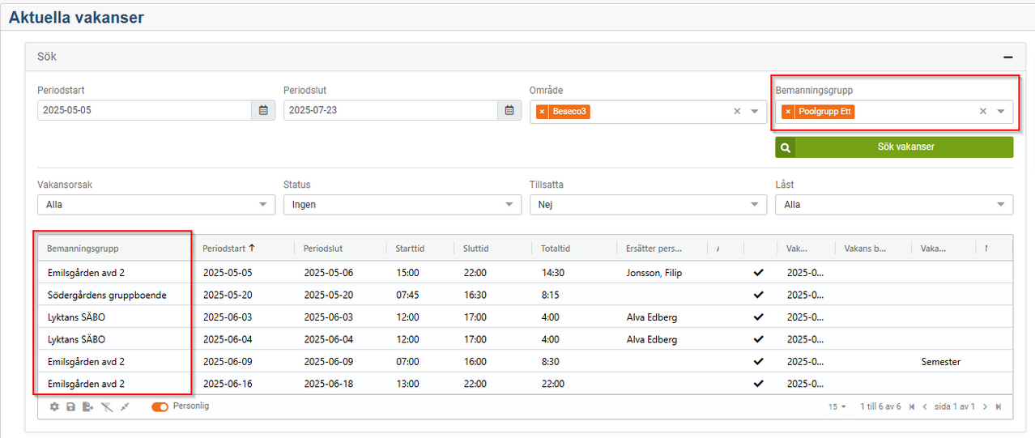
Task: Sort by Periodstart column header
Action: [228, 249]
